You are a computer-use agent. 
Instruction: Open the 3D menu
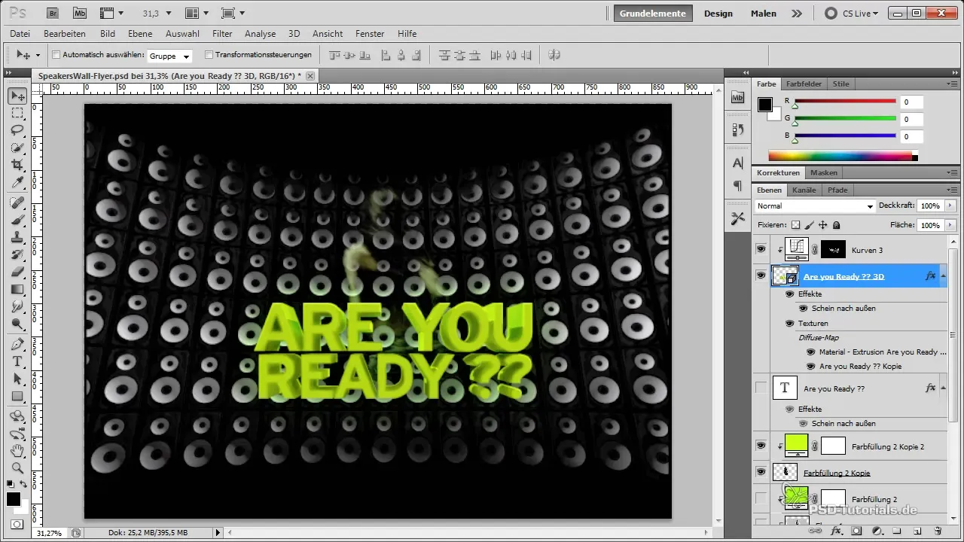(x=294, y=34)
